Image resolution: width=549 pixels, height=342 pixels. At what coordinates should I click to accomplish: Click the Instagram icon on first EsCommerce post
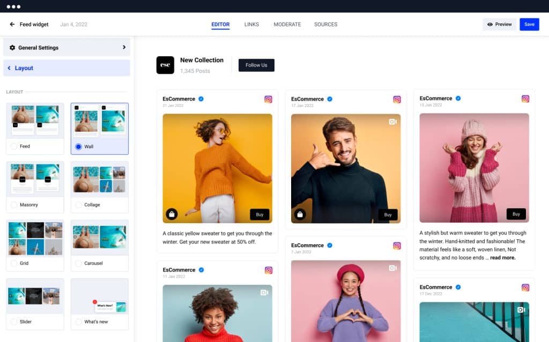click(268, 99)
